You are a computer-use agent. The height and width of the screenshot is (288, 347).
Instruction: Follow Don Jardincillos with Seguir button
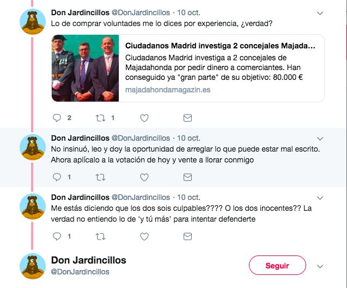click(277, 265)
